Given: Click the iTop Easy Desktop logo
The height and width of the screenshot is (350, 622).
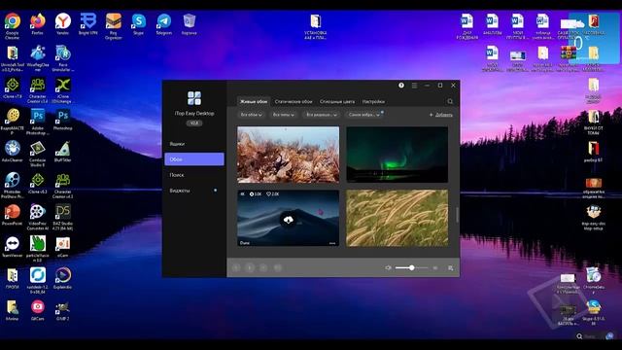Looking at the screenshot, I should [194, 98].
